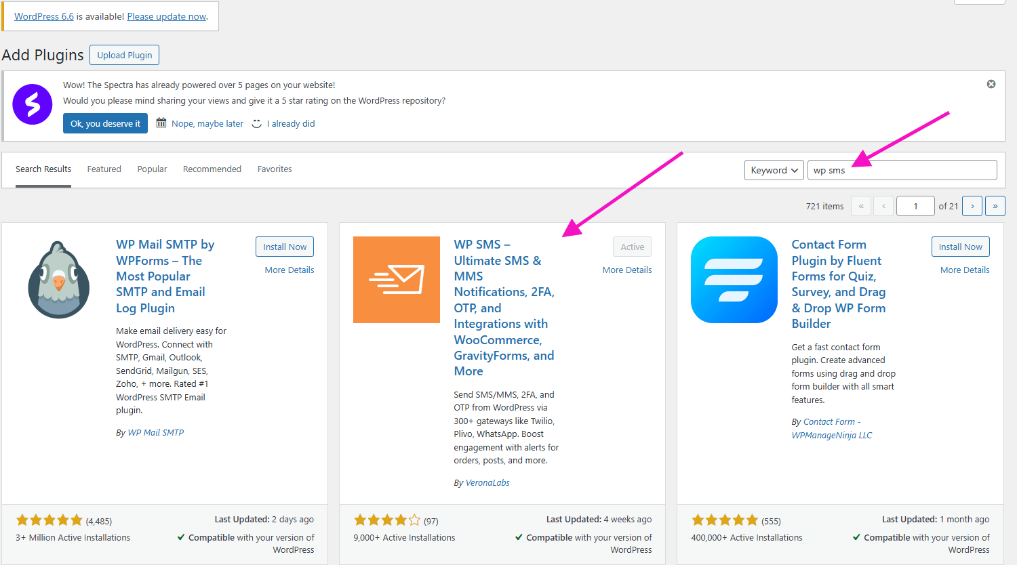Viewport: 1017px width, 565px height.
Task: Click the Last Updated: 4 weeks ago text
Action: pyautogui.click(x=599, y=520)
